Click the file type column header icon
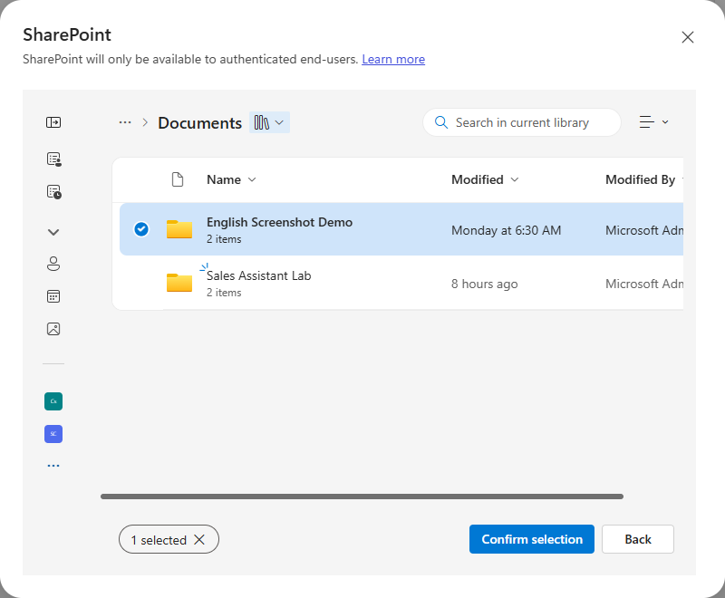This screenshot has height=598, width=725. pos(178,179)
